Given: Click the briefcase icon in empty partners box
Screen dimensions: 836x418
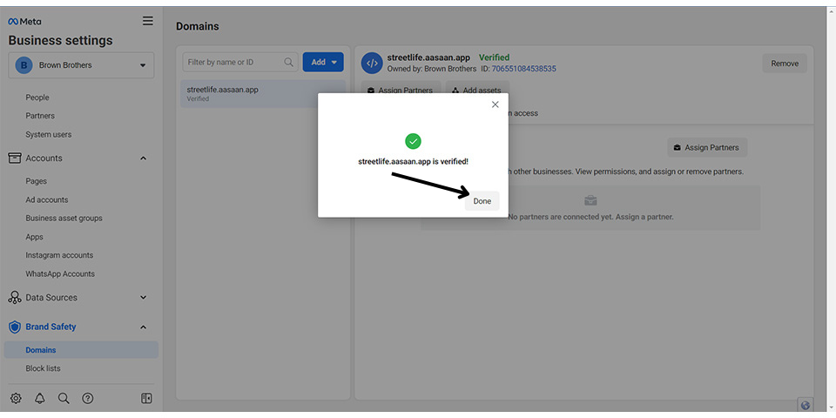Looking at the screenshot, I should point(590,200).
